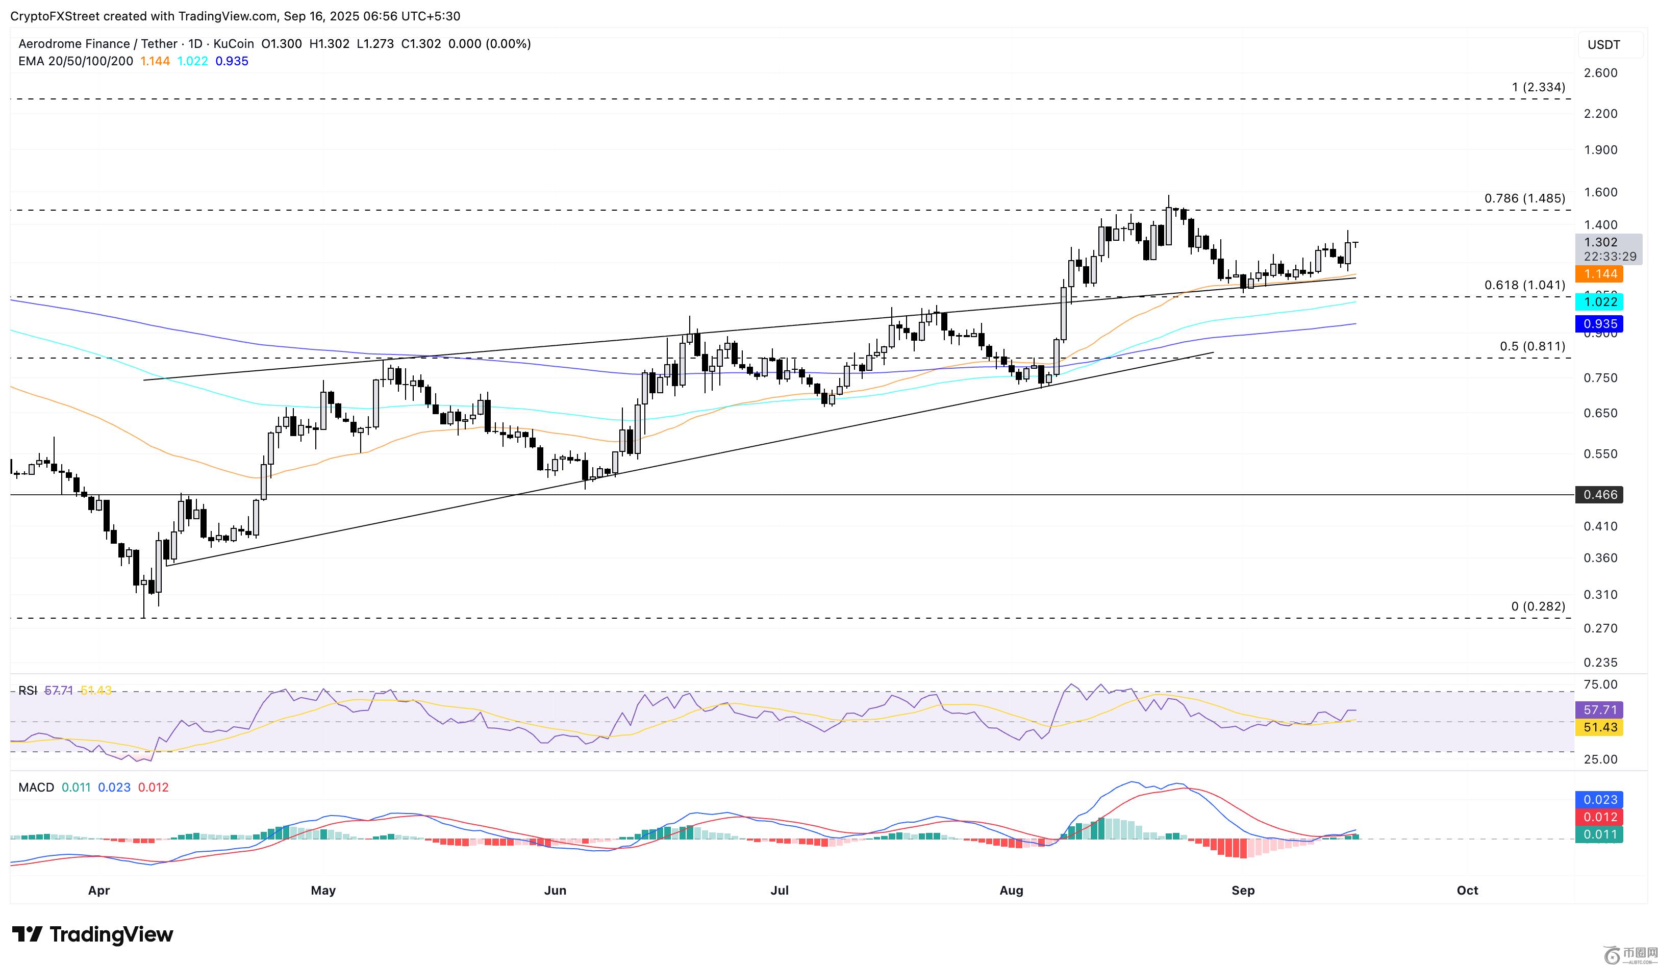Click the blue 0.935 EMA price tag
This screenshot has height=965, width=1658.
coord(1599,324)
